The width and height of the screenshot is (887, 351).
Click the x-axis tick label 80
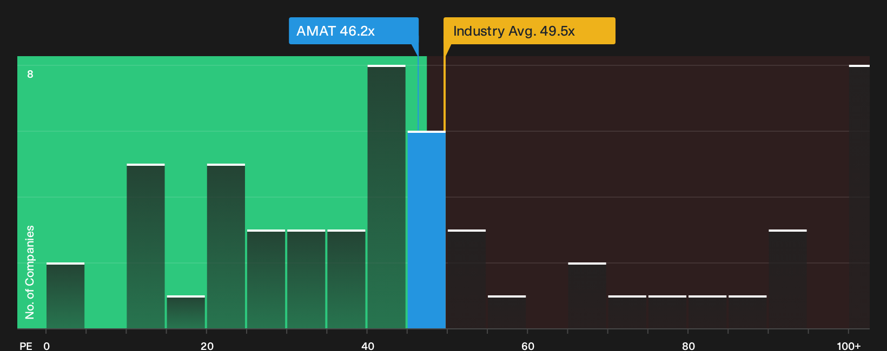pos(689,346)
